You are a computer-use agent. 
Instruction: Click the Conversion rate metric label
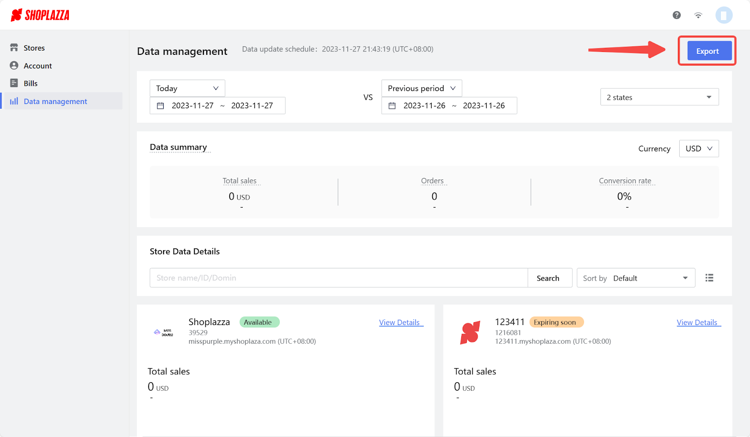625,181
